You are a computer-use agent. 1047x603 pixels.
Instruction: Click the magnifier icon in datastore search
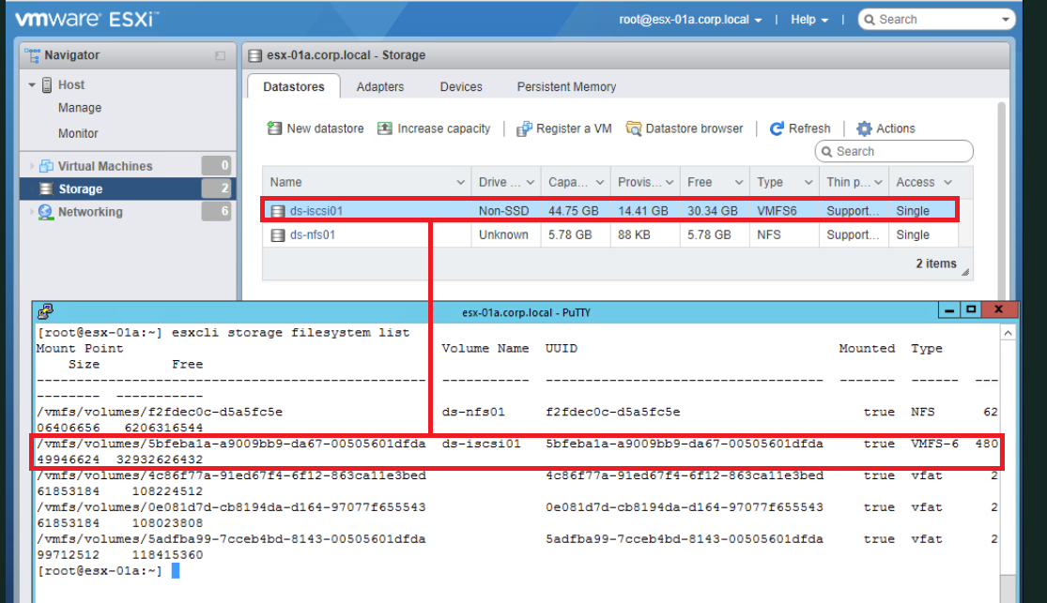point(826,151)
